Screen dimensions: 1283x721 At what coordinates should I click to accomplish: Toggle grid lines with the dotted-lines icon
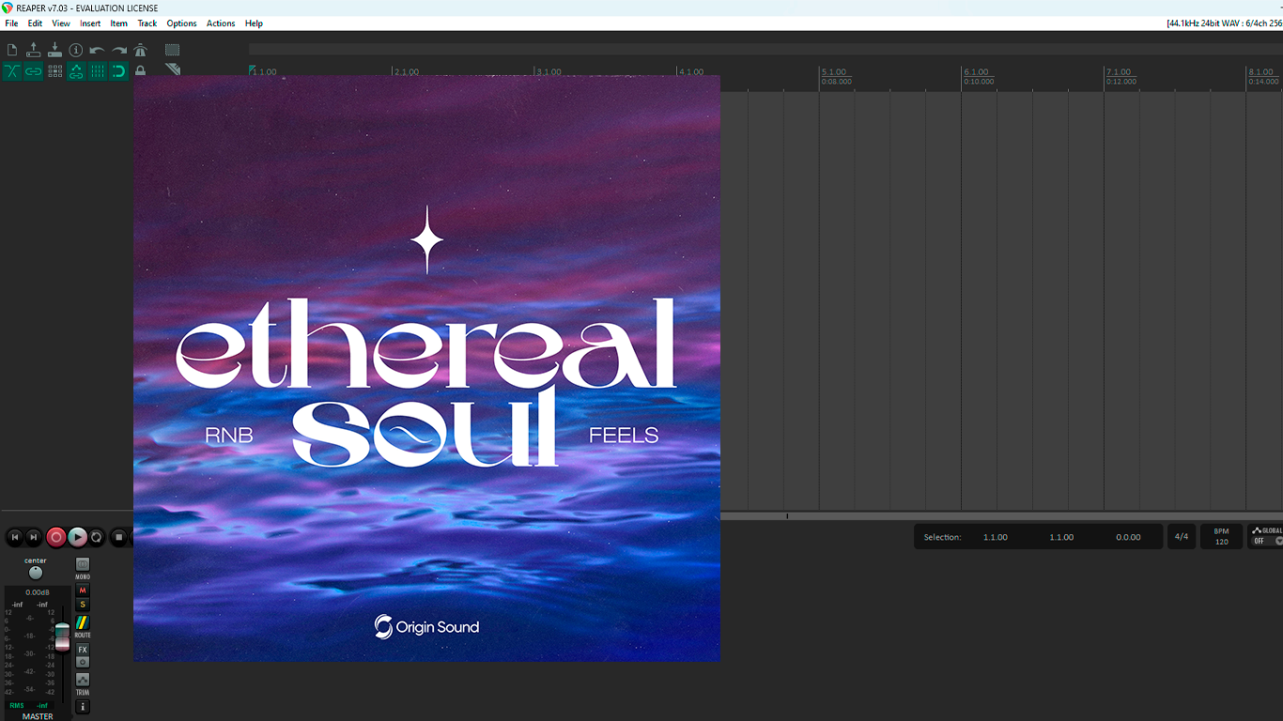tap(98, 71)
